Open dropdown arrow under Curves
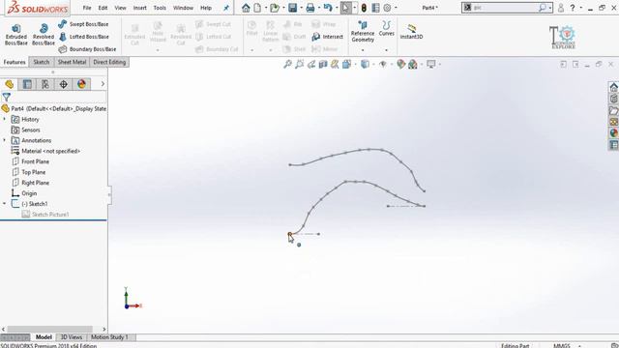The height and width of the screenshot is (348, 619). tap(387, 50)
